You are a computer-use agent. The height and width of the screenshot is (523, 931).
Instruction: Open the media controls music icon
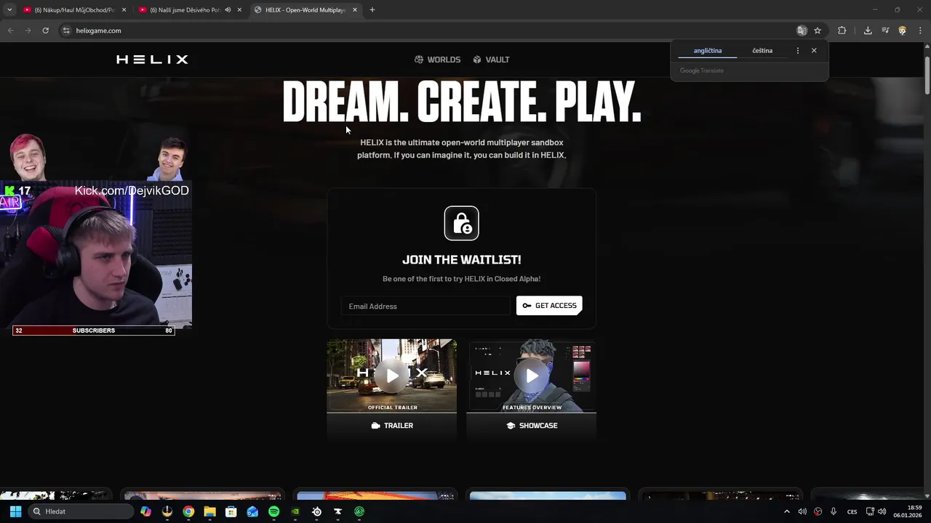point(885,31)
